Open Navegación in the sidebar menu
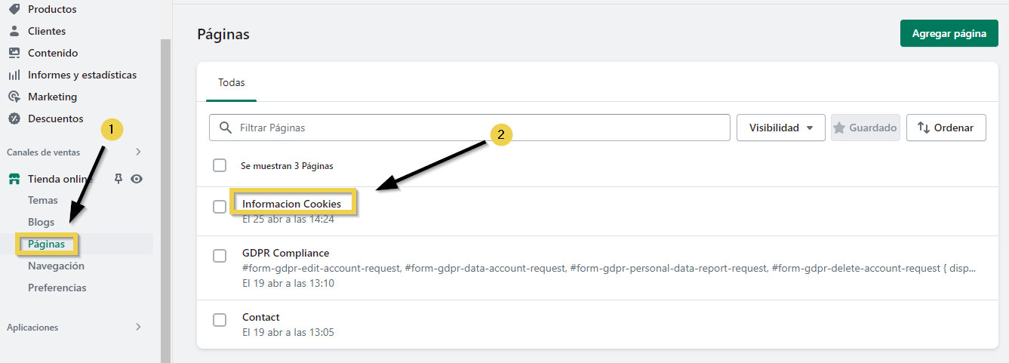Image resolution: width=1009 pixels, height=363 pixels. pyautogui.click(x=56, y=266)
